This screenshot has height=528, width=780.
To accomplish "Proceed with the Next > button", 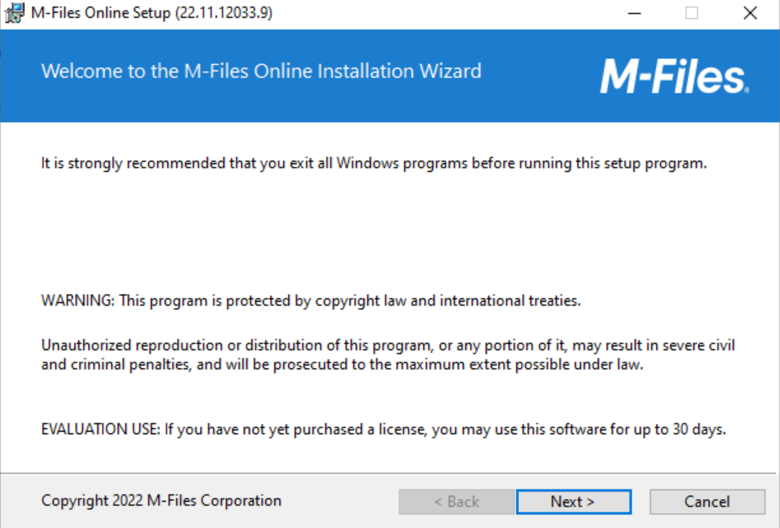I will coord(573,501).
